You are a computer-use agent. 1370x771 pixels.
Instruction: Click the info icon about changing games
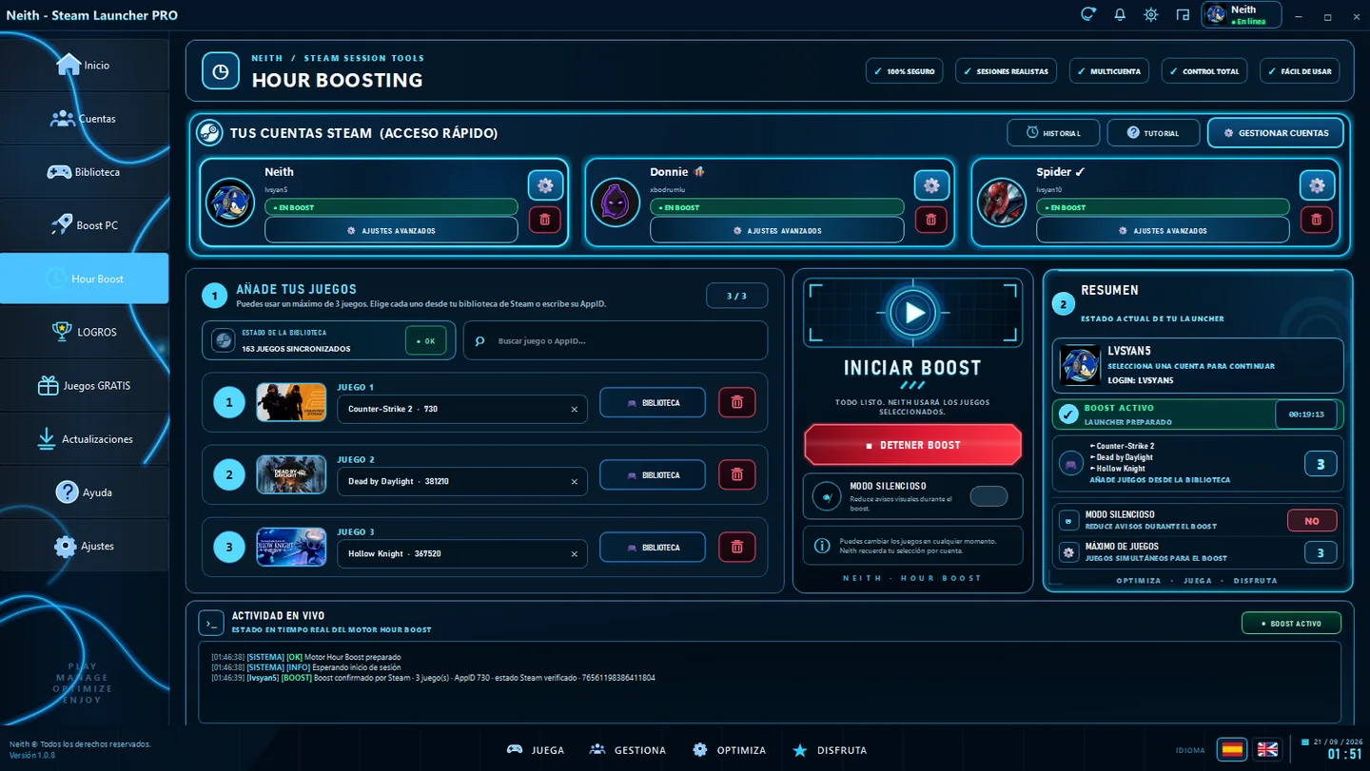pyautogui.click(x=822, y=546)
